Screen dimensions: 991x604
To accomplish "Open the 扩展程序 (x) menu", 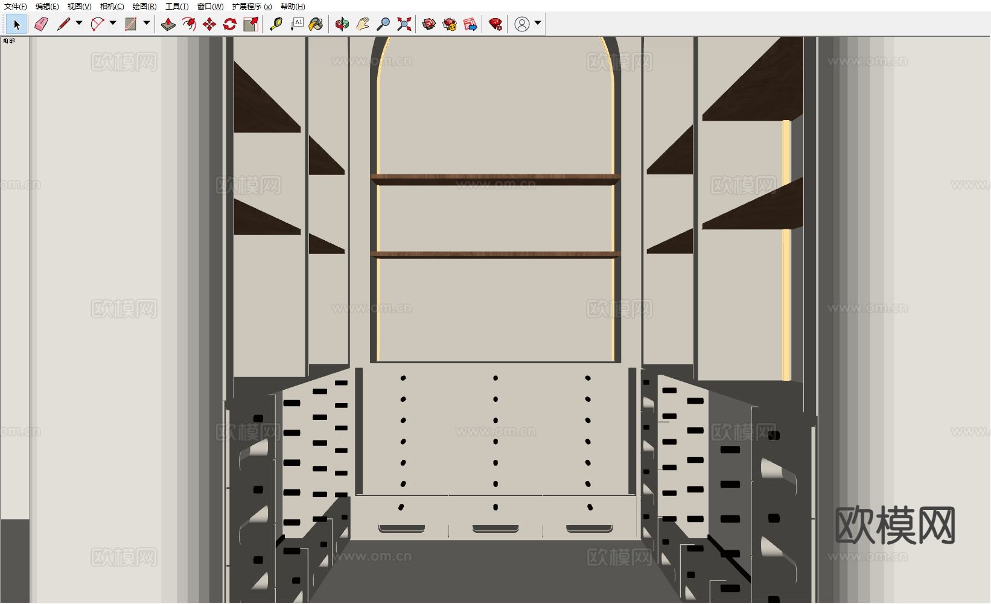I will (x=252, y=7).
